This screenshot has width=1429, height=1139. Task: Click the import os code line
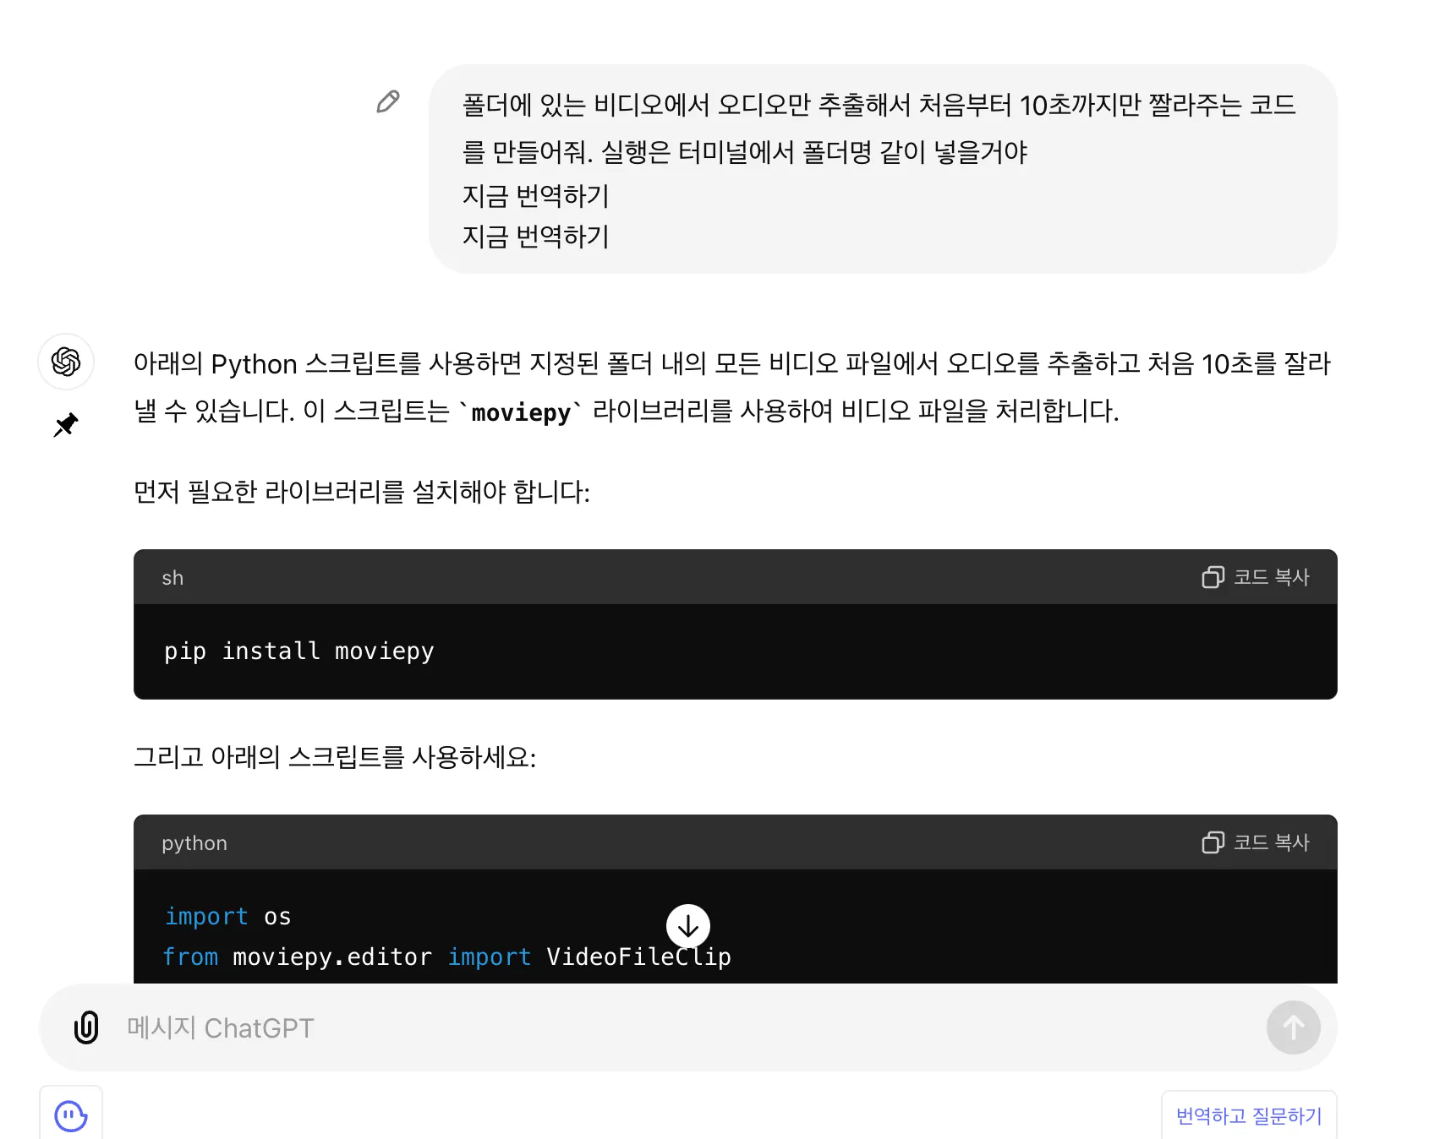click(228, 917)
